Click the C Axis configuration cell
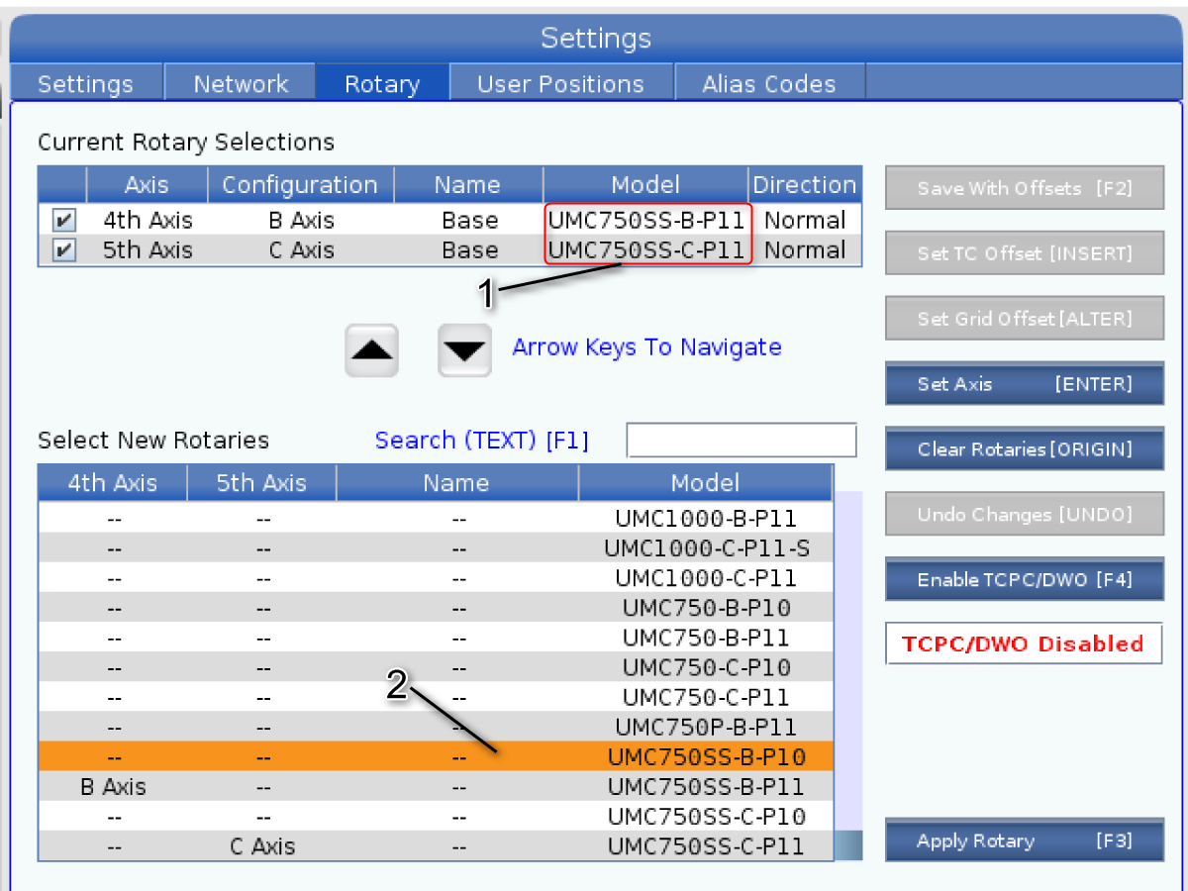1188x891 pixels. (301, 249)
